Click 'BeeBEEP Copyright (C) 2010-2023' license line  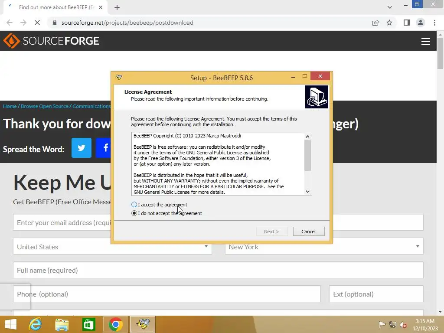click(187, 136)
